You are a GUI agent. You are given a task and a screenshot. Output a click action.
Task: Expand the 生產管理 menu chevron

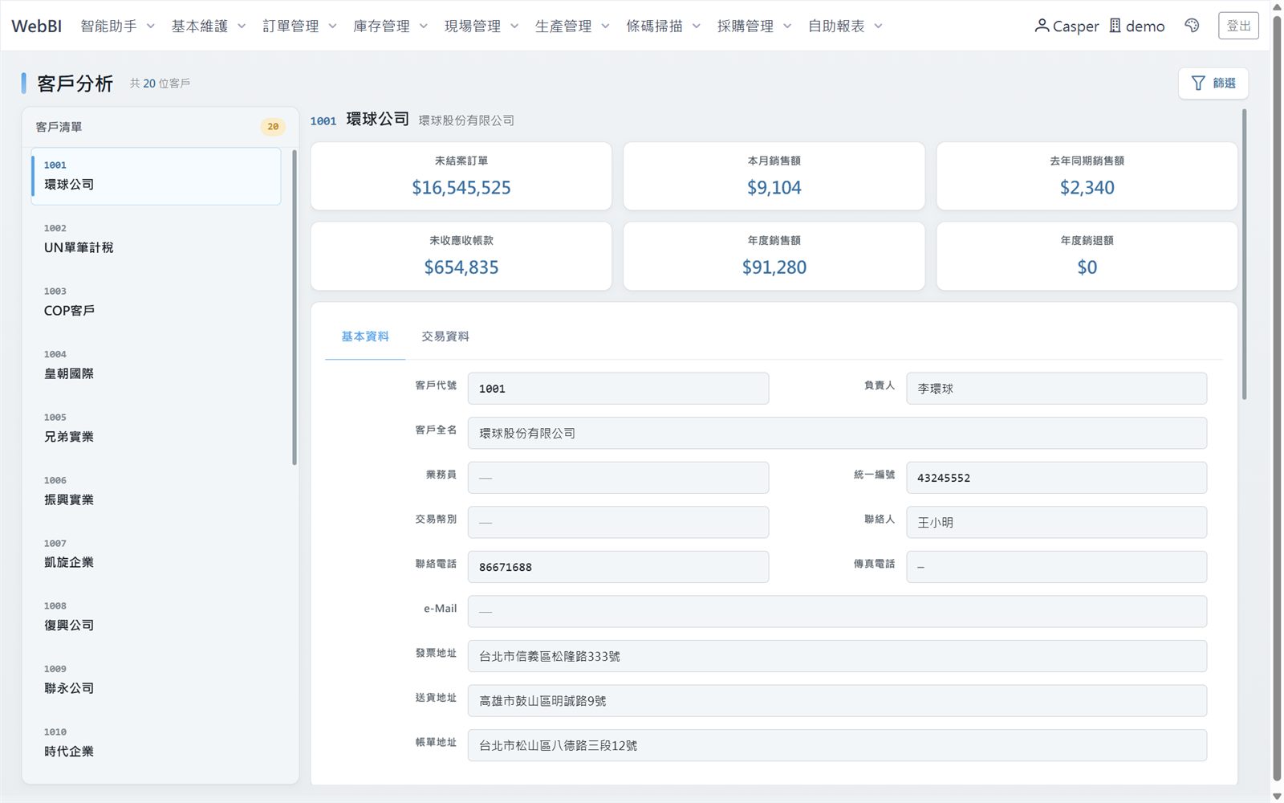point(605,26)
